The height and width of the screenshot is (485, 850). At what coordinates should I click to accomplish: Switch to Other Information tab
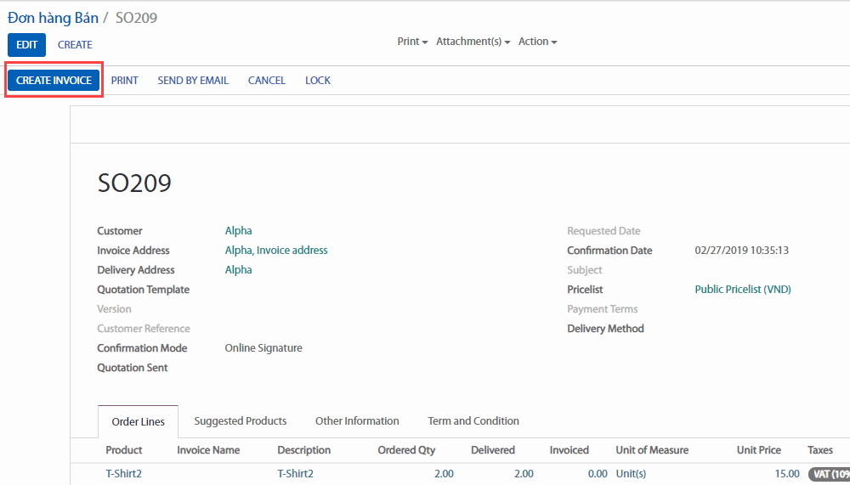click(357, 421)
